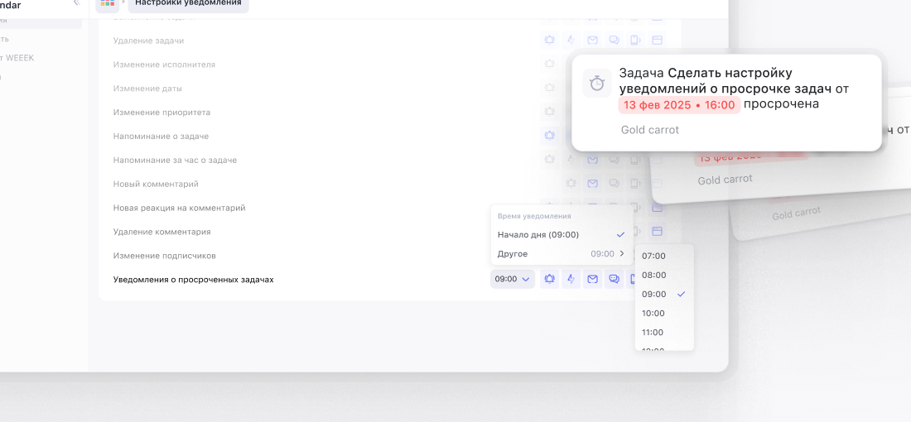Screen dimensions: 911x422
Task: Toggle bell notification for Удаление задачи
Action: click(x=550, y=40)
